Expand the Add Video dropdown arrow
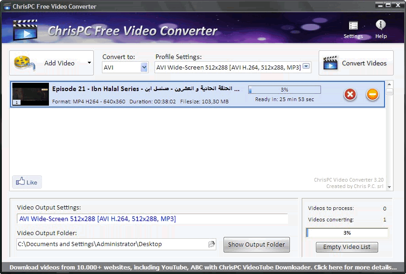Screen dimensions: 406x274 89,63
